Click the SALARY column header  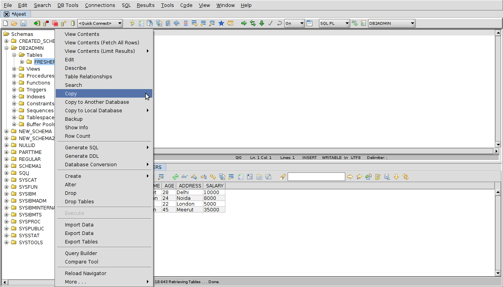click(214, 186)
